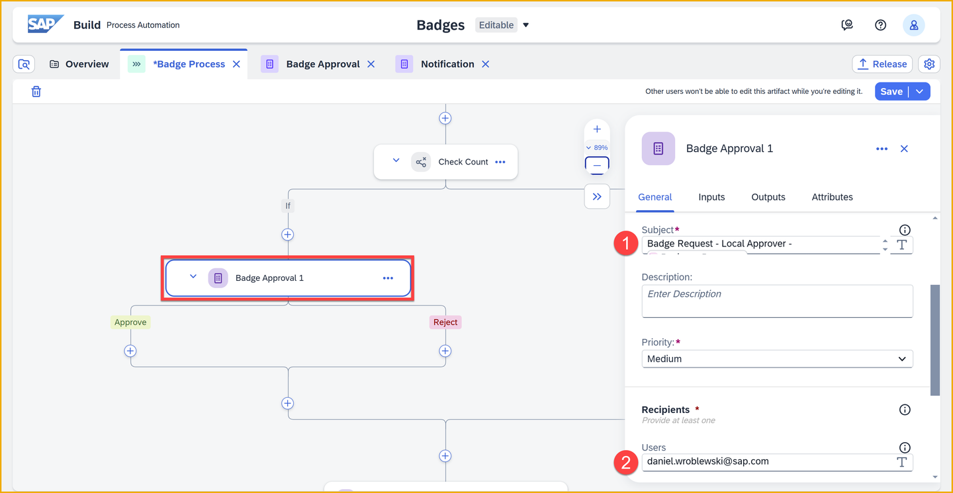Open the feedback chat icon in header

point(847,25)
